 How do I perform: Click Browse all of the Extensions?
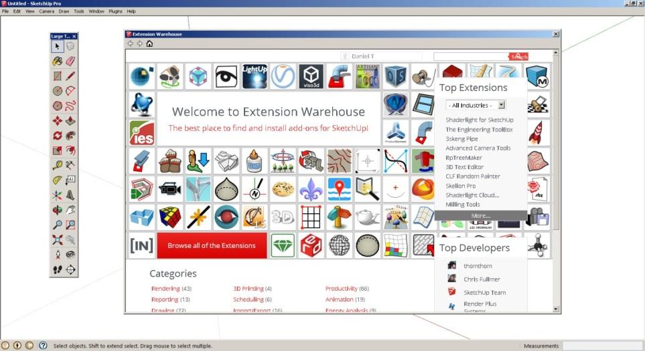coord(212,245)
